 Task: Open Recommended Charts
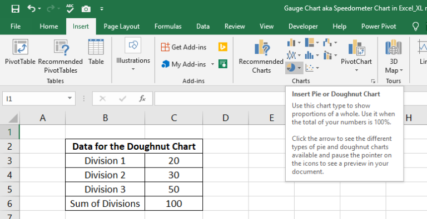point(261,56)
